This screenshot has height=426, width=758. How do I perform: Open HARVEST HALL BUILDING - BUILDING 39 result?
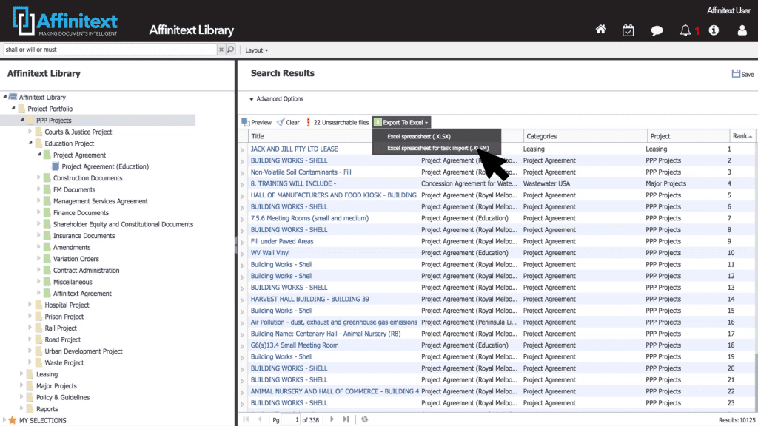309,299
